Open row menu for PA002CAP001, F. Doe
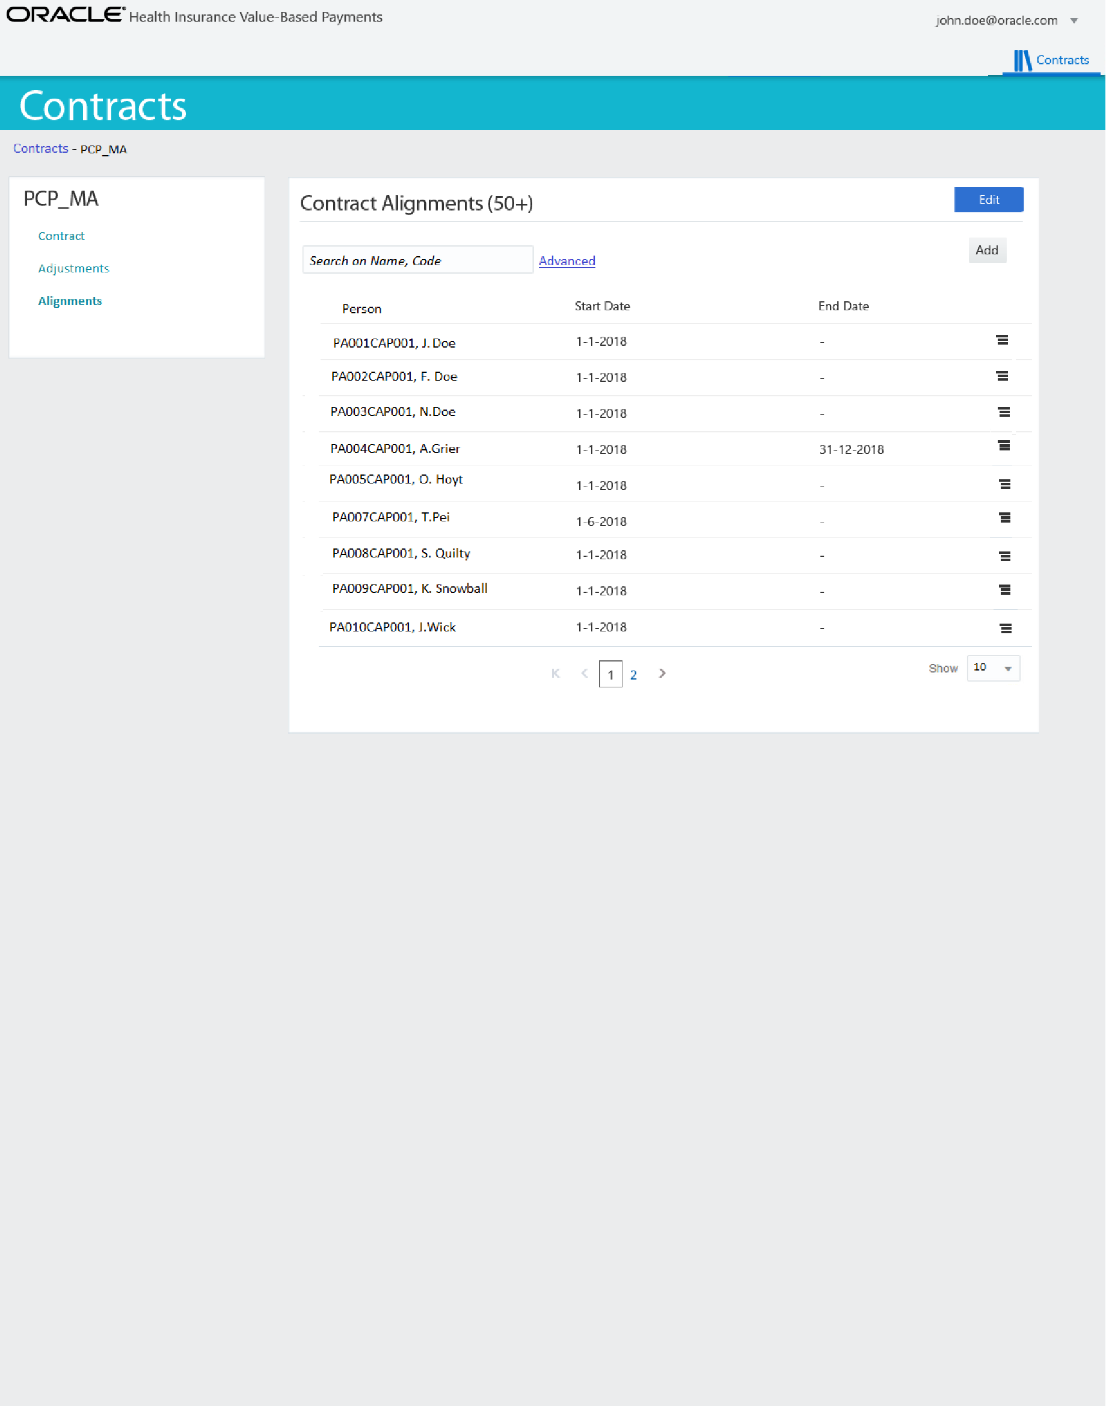Viewport: 1106px width, 1406px height. pyautogui.click(x=1002, y=376)
